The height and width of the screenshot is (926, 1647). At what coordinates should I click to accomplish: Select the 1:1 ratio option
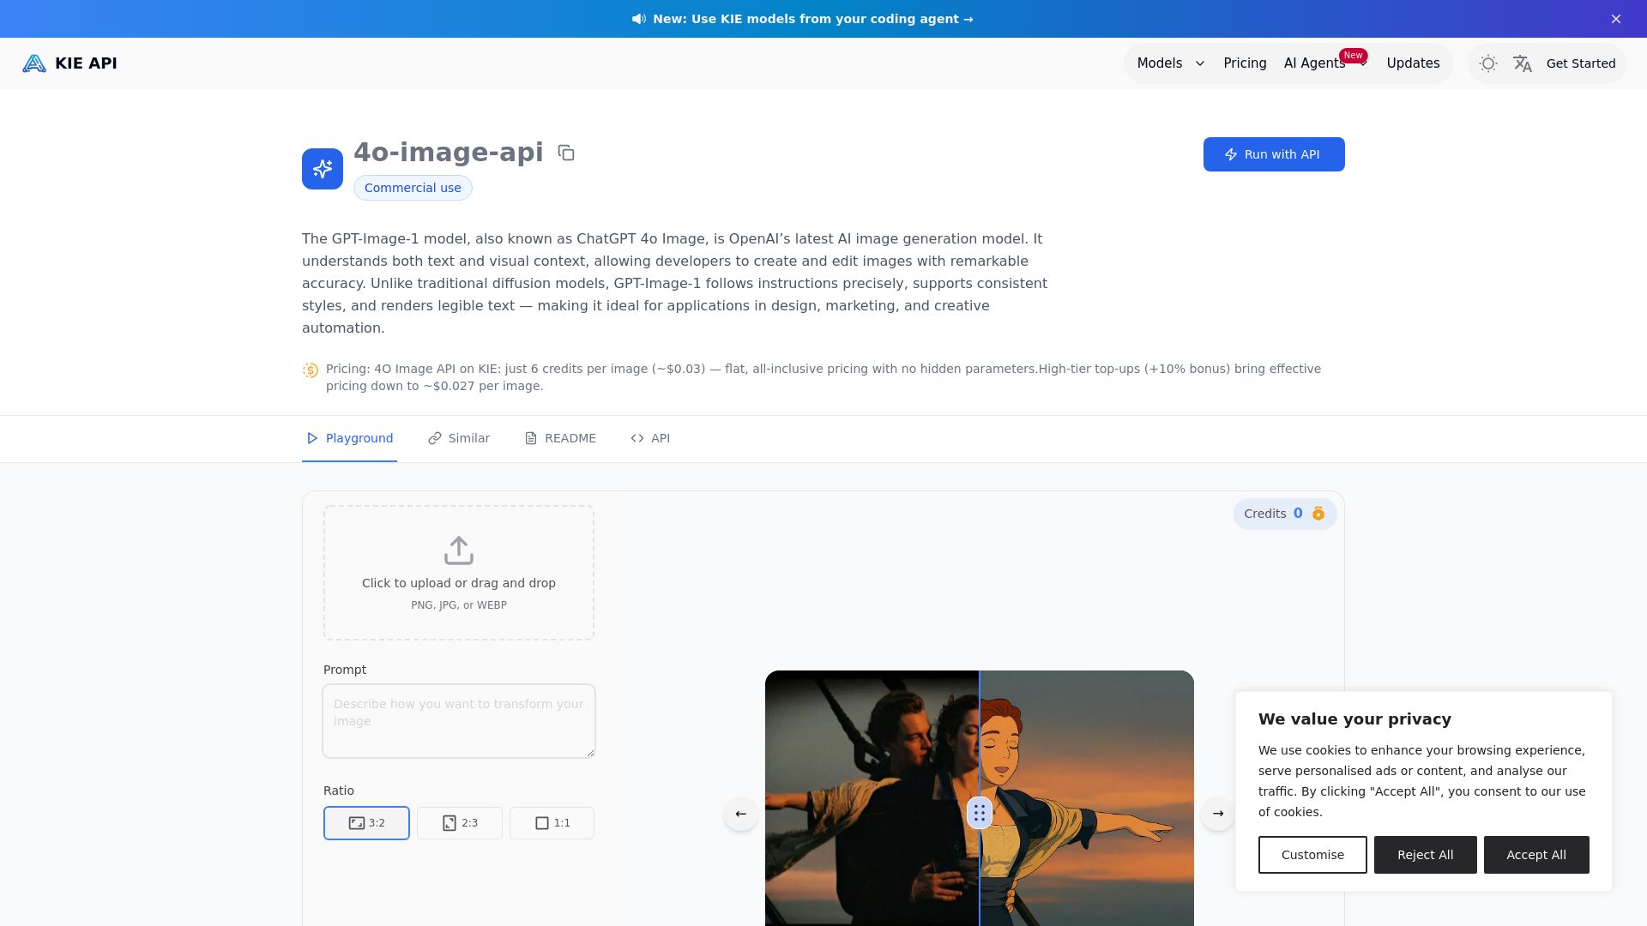pyautogui.click(x=552, y=823)
